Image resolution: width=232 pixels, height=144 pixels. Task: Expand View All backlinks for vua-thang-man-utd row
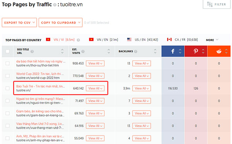142,126
